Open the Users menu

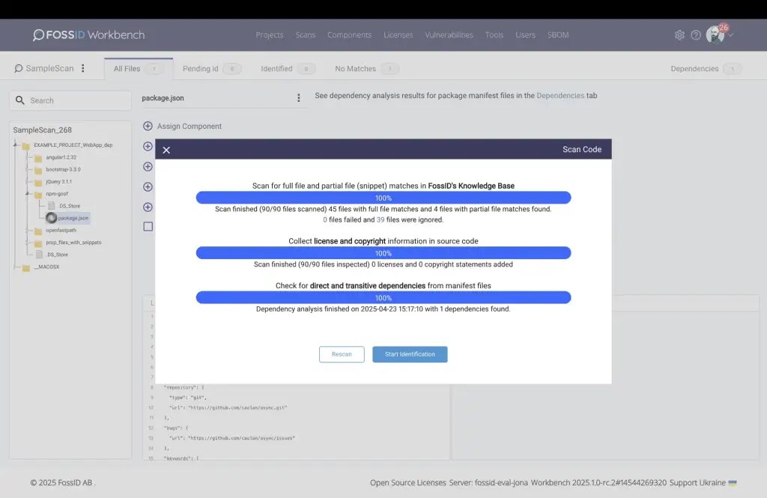pyautogui.click(x=525, y=35)
